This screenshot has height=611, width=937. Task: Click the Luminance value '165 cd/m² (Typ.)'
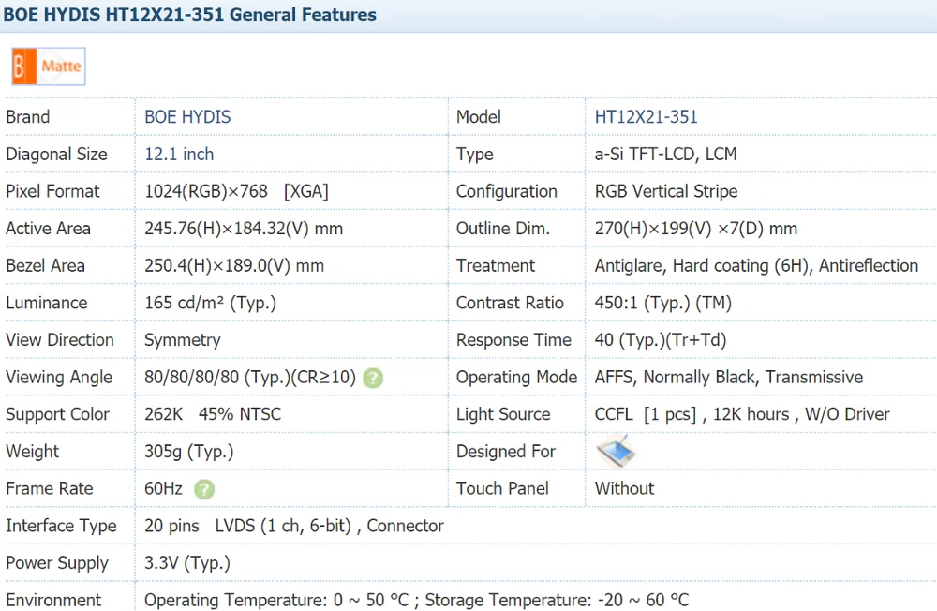tap(210, 303)
